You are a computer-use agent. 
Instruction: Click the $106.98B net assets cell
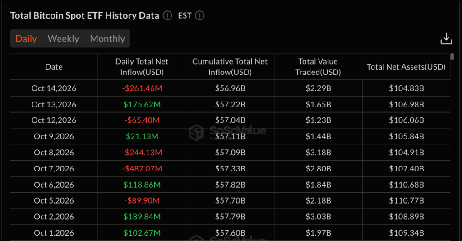pyautogui.click(x=407, y=105)
